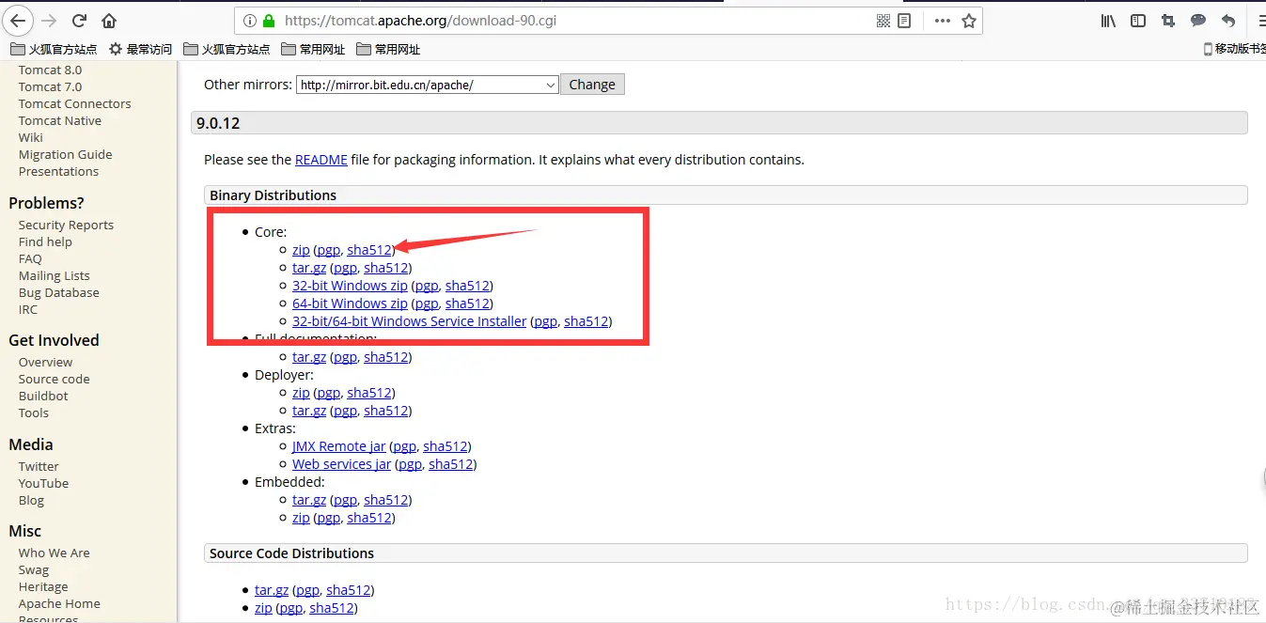
Task: Open the Core zip sha512 link
Action: click(x=368, y=250)
